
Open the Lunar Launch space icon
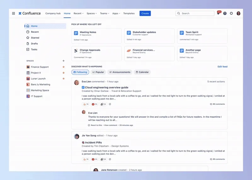pyautogui.click(x=28, y=79)
